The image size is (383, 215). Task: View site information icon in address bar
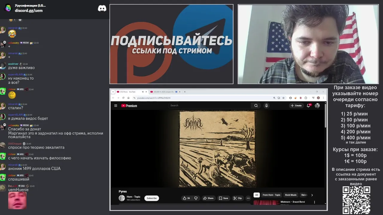click(x=134, y=98)
